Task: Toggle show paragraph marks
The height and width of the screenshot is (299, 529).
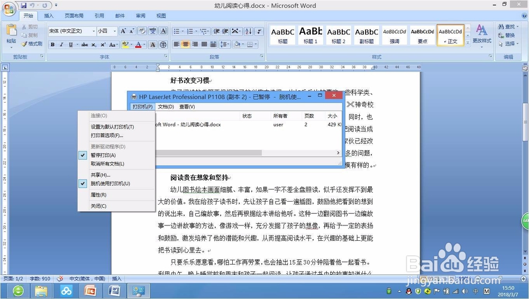Action: click(x=259, y=31)
